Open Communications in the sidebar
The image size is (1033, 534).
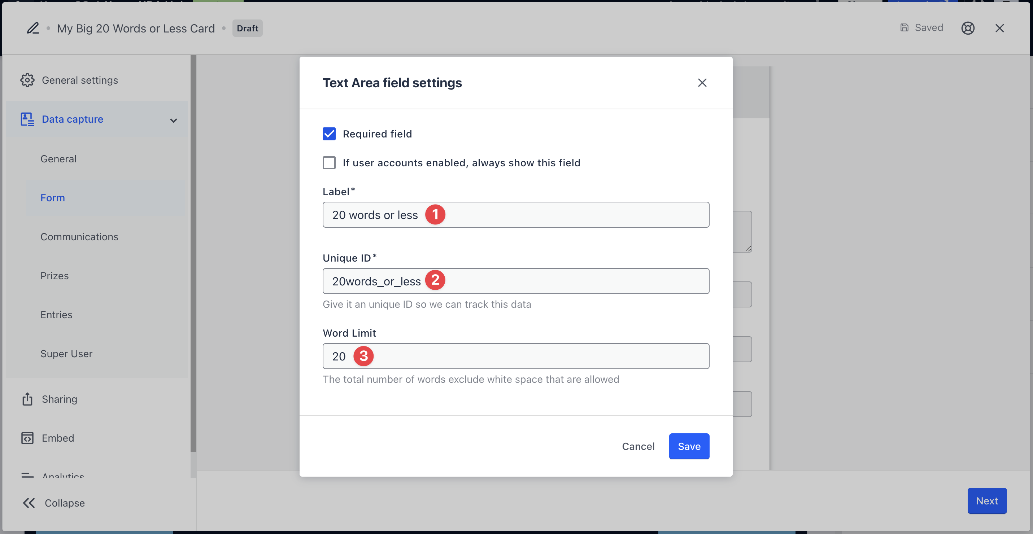(79, 237)
